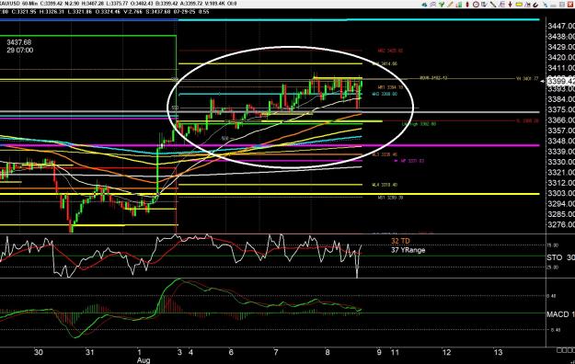Click the date 30 on time axis

(x=38, y=352)
